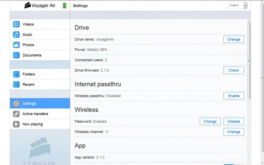The width and height of the screenshot is (264, 165).
Task: Click the Voyager Air ship logo
Action: [x=27, y=5]
